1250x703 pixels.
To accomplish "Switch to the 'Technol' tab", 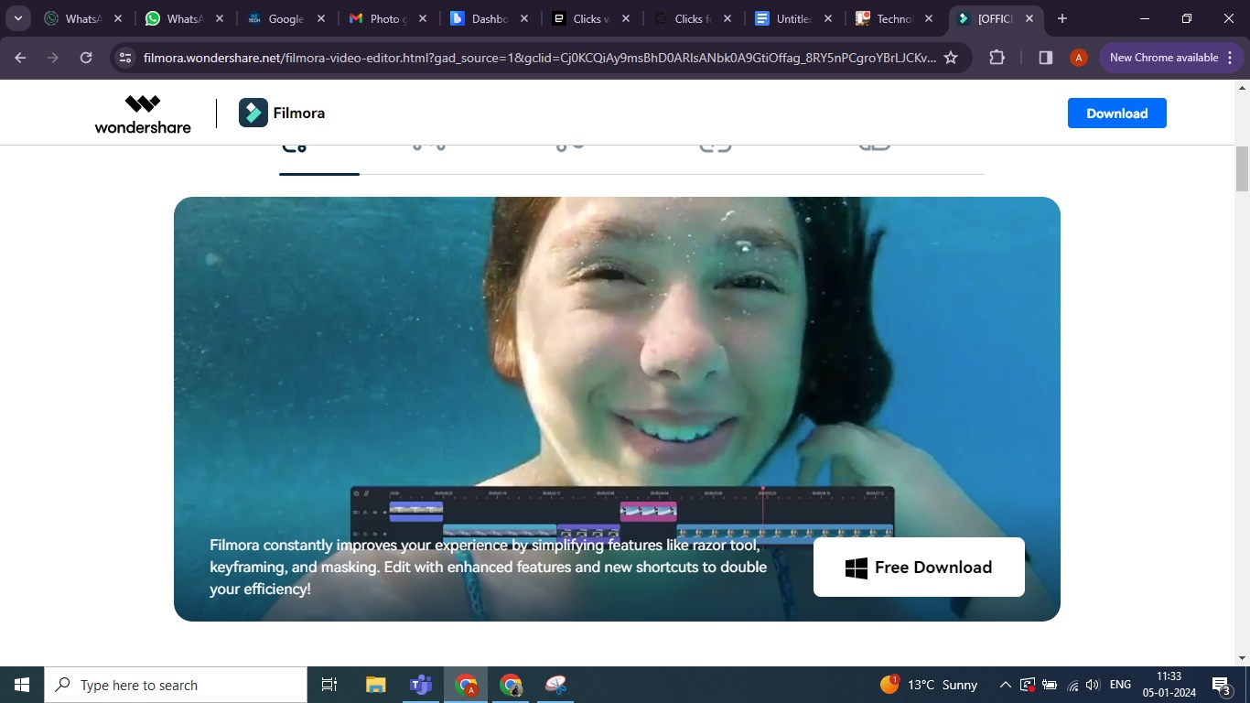I will (x=895, y=18).
